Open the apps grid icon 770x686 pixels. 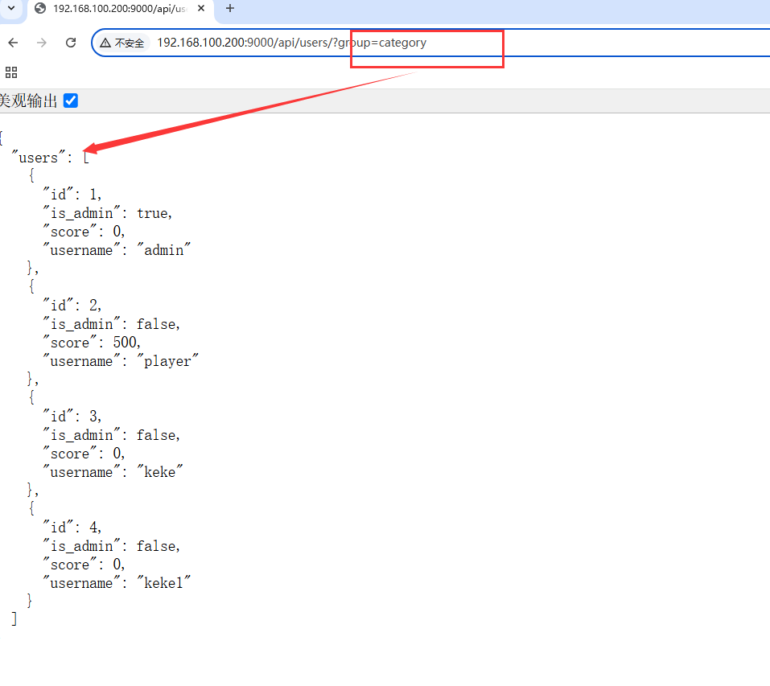(11, 72)
